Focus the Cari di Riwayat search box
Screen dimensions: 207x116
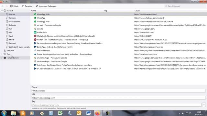tap(185, 6)
